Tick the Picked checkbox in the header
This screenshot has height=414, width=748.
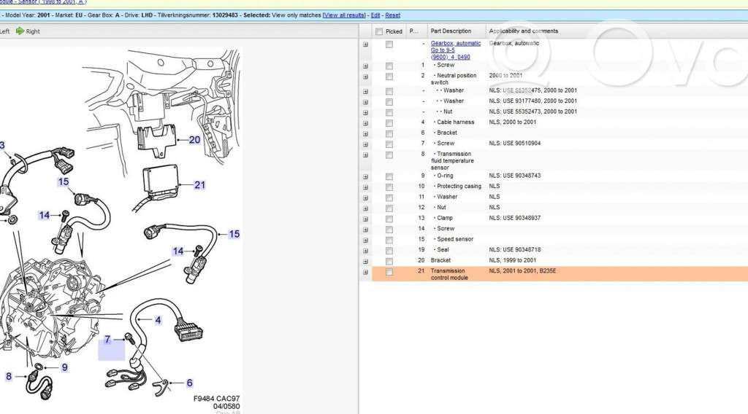(x=378, y=31)
